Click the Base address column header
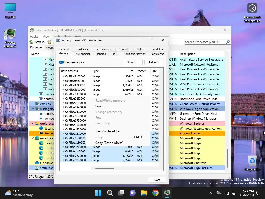265x199 pixels. click(75, 71)
